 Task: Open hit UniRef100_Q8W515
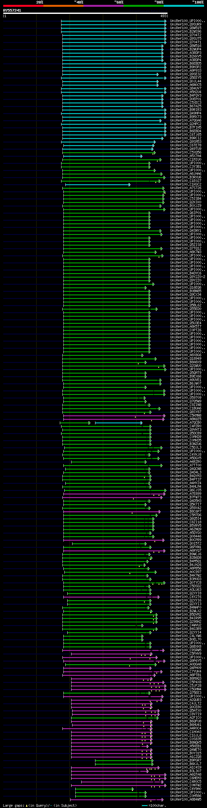pyautogui.click(x=186, y=28)
